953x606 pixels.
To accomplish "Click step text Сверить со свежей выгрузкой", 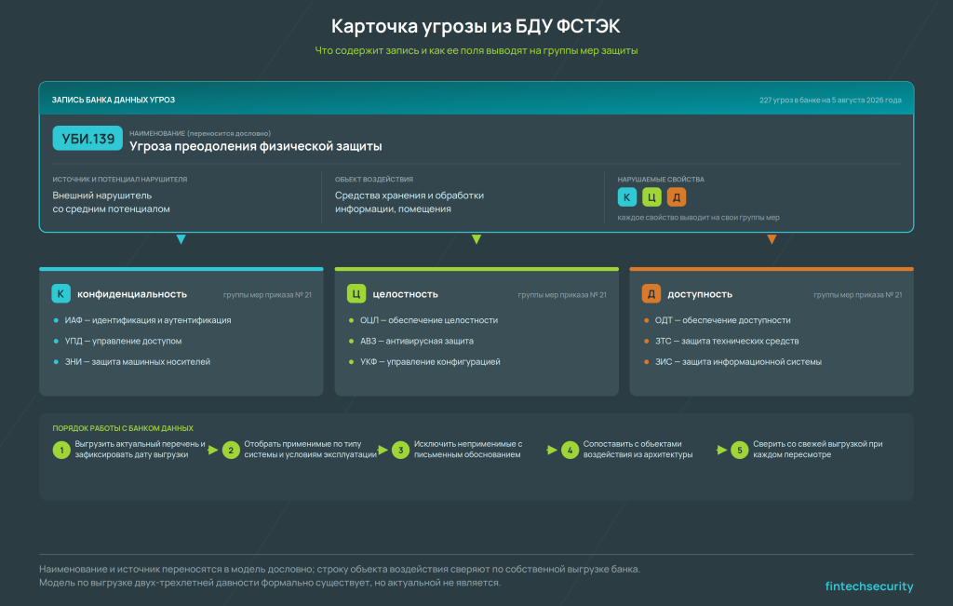I will tap(817, 450).
